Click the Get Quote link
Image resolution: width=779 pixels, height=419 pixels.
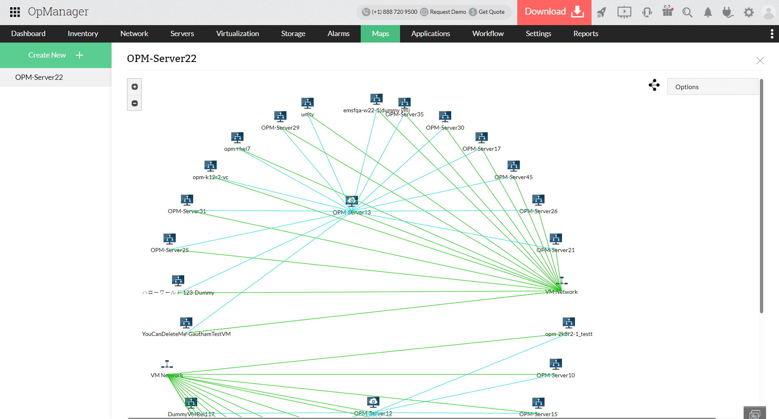tap(487, 12)
